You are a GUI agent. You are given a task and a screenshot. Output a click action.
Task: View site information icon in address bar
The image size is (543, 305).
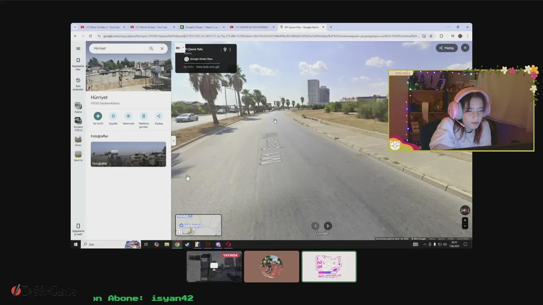pyautogui.click(x=99, y=36)
